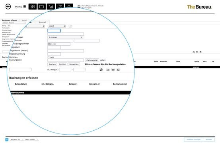Switch to the Journal tab

click(x=42, y=22)
